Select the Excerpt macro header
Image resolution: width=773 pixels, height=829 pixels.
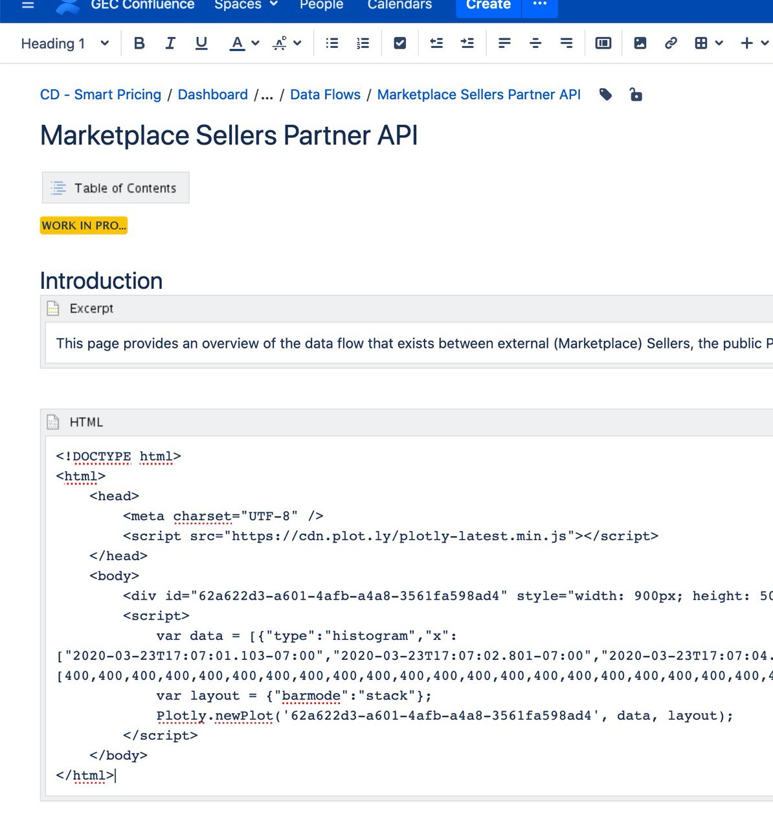(407, 308)
